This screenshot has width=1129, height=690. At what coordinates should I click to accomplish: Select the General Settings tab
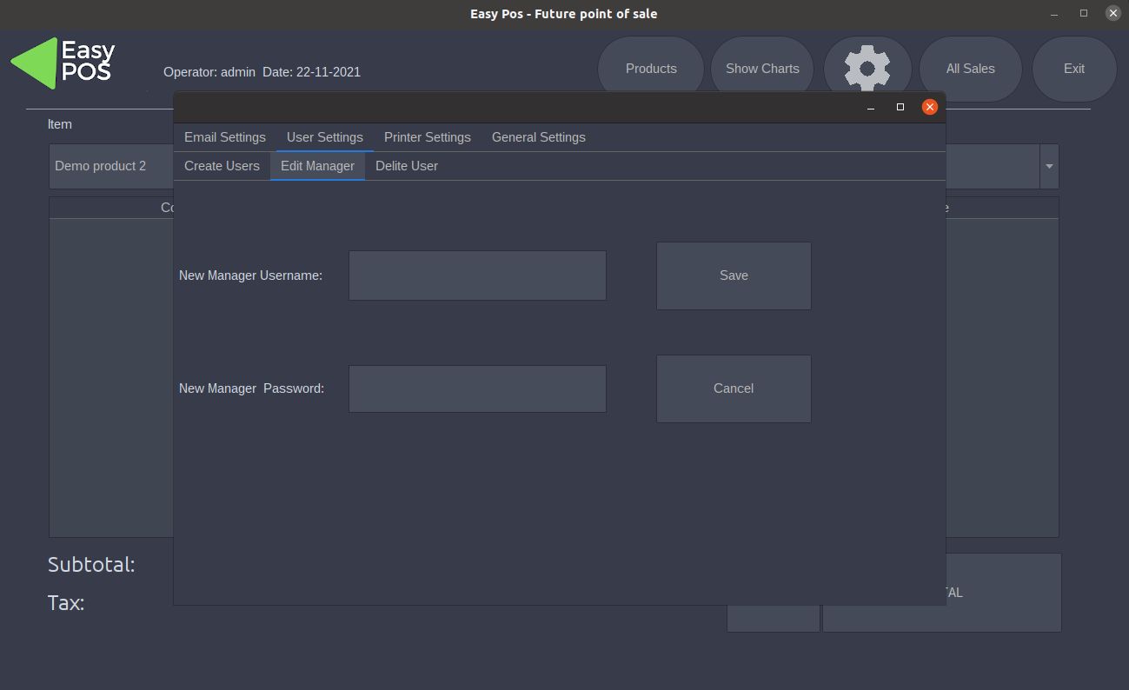pos(538,137)
